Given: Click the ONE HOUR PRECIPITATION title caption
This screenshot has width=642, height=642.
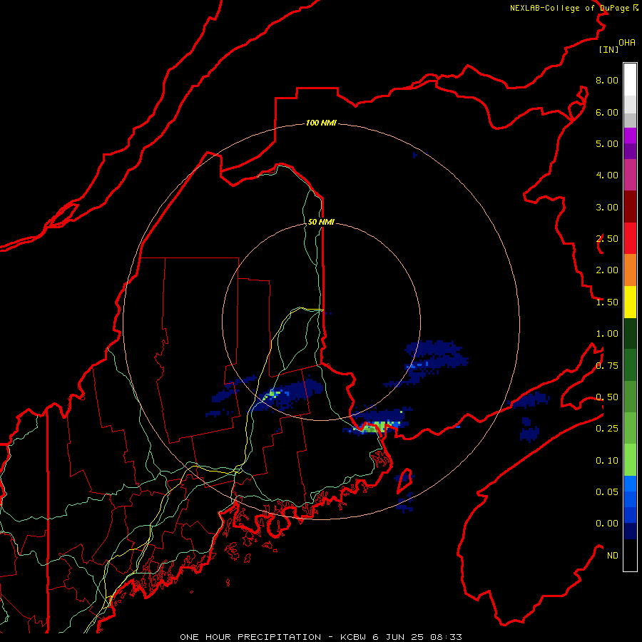Looking at the screenshot, I should (321, 637).
